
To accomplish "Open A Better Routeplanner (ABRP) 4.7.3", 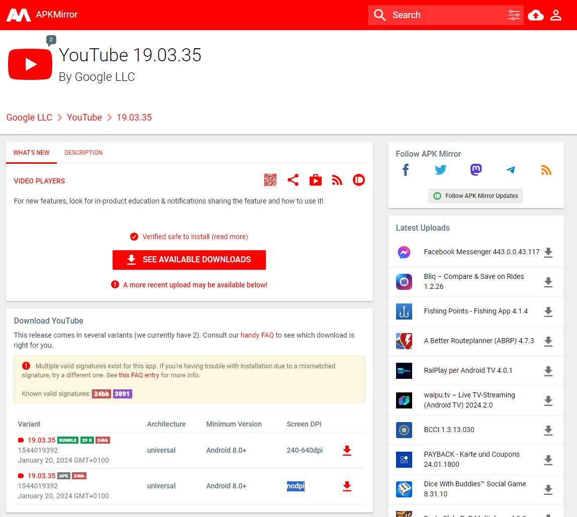I will click(x=479, y=341).
